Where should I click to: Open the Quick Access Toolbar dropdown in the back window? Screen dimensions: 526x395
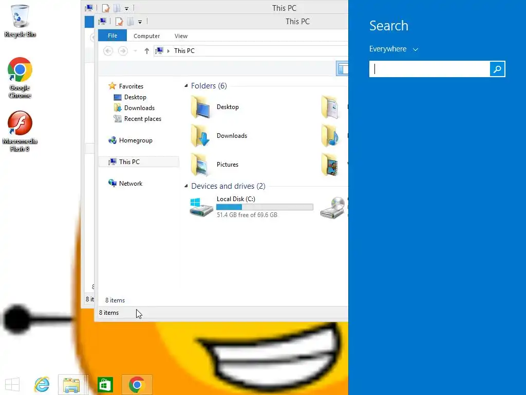tap(126, 8)
